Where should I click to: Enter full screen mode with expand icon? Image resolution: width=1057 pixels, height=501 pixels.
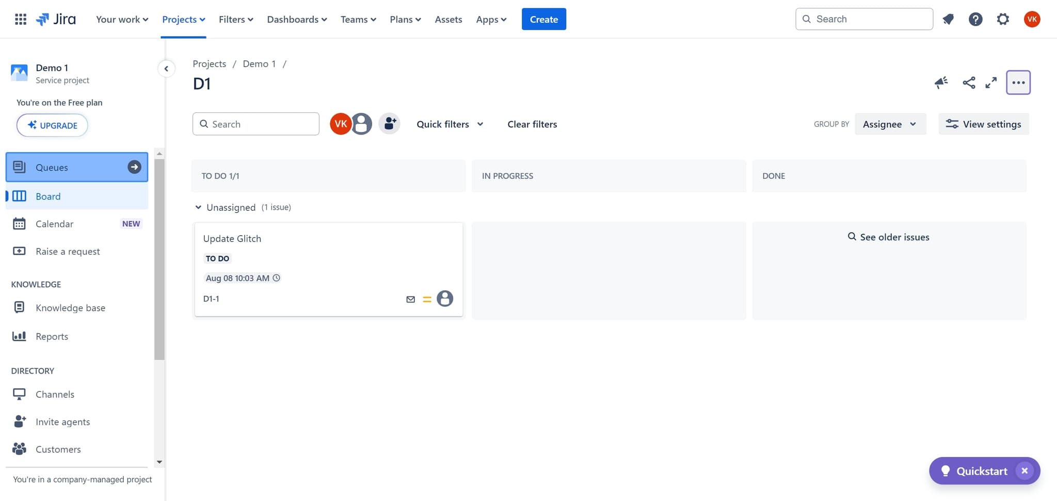991,82
